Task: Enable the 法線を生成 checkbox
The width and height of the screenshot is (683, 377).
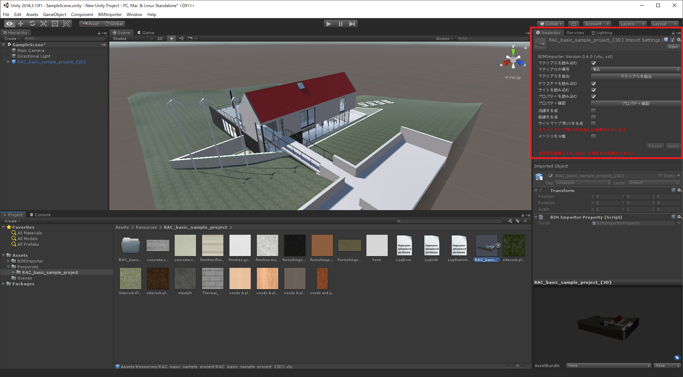Action: pyautogui.click(x=593, y=111)
